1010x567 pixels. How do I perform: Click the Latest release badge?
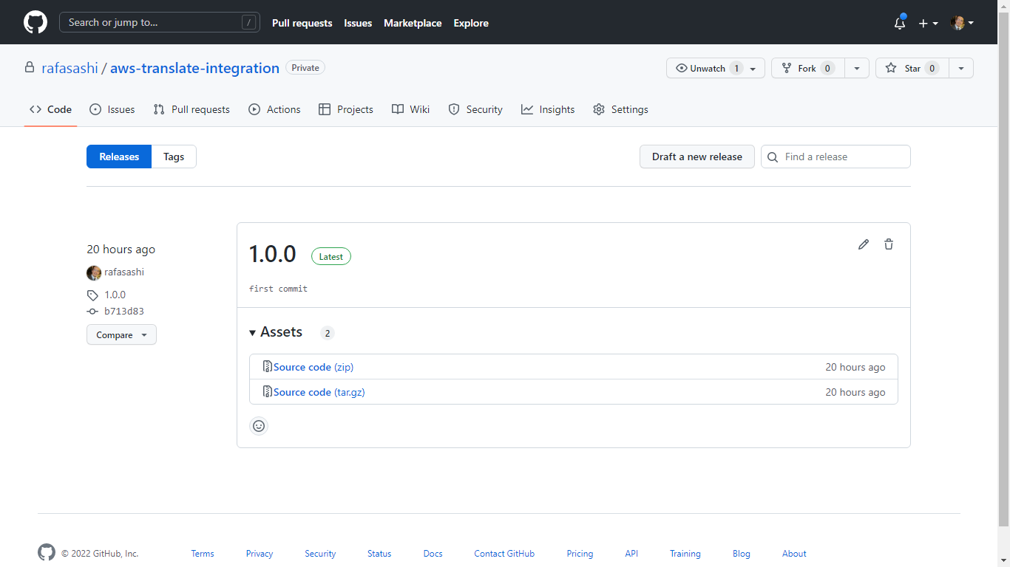331,257
